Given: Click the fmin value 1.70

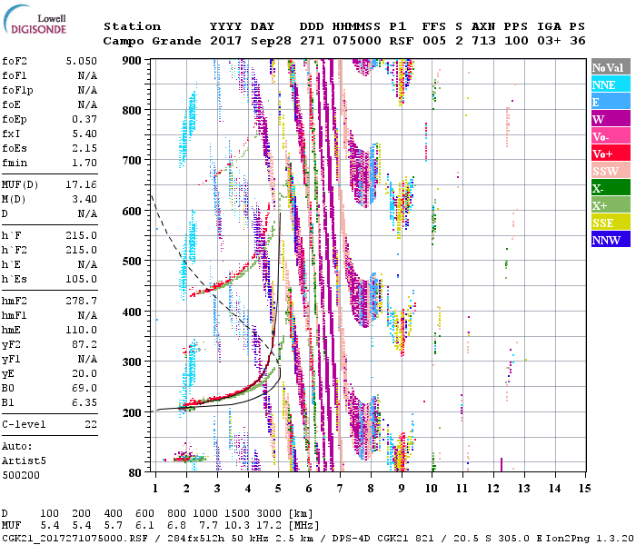Looking at the screenshot, I should coord(84,163).
